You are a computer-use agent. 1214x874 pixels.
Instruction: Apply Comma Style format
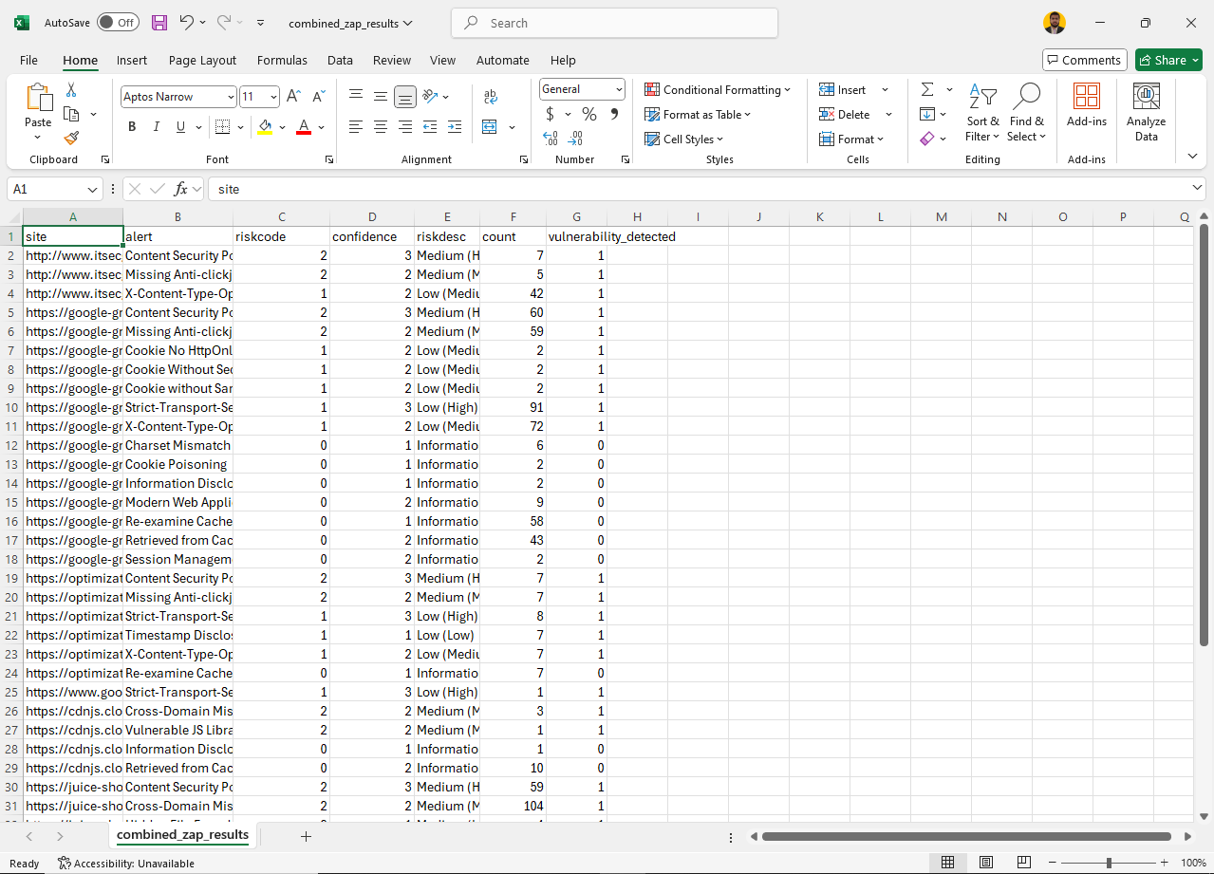[614, 114]
